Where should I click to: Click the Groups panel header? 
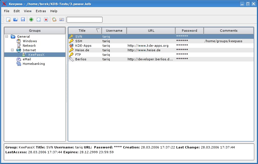[35, 31]
